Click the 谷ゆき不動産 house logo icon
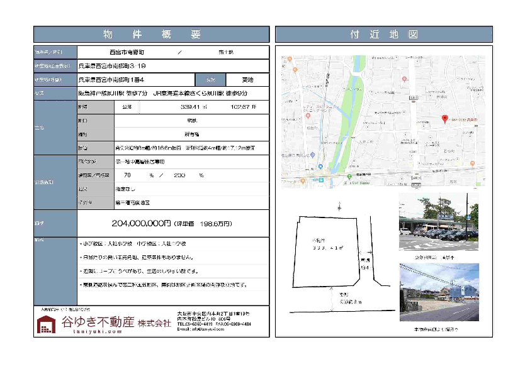 tap(46, 323)
